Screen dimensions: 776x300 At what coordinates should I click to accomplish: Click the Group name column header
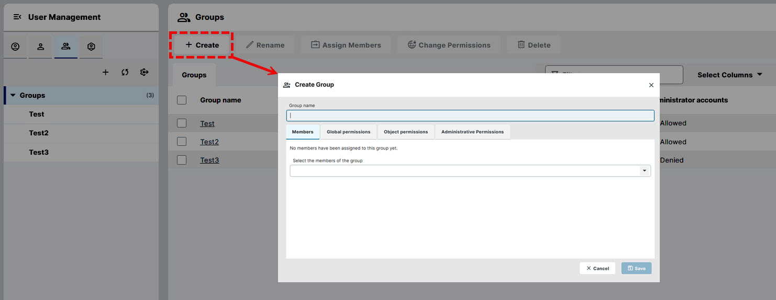(220, 100)
